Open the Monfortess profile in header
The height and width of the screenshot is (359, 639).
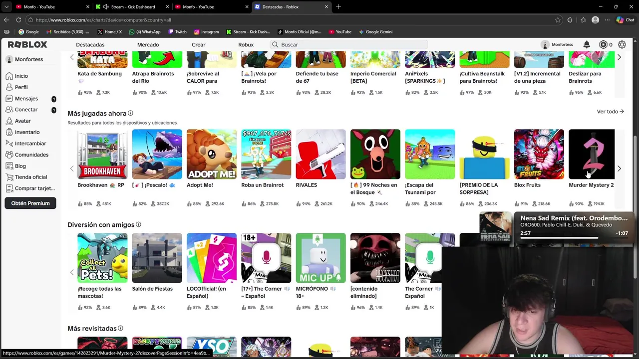pyautogui.click(x=558, y=44)
